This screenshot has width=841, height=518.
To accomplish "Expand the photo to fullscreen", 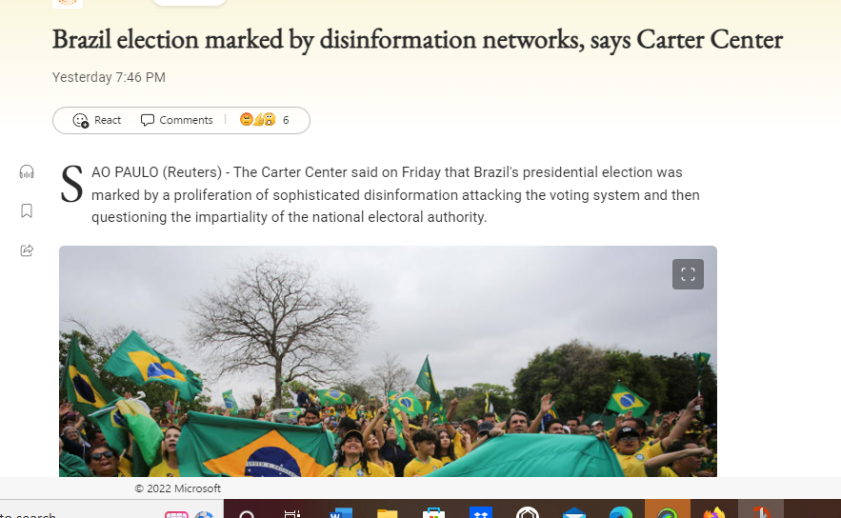I will pos(689,274).
